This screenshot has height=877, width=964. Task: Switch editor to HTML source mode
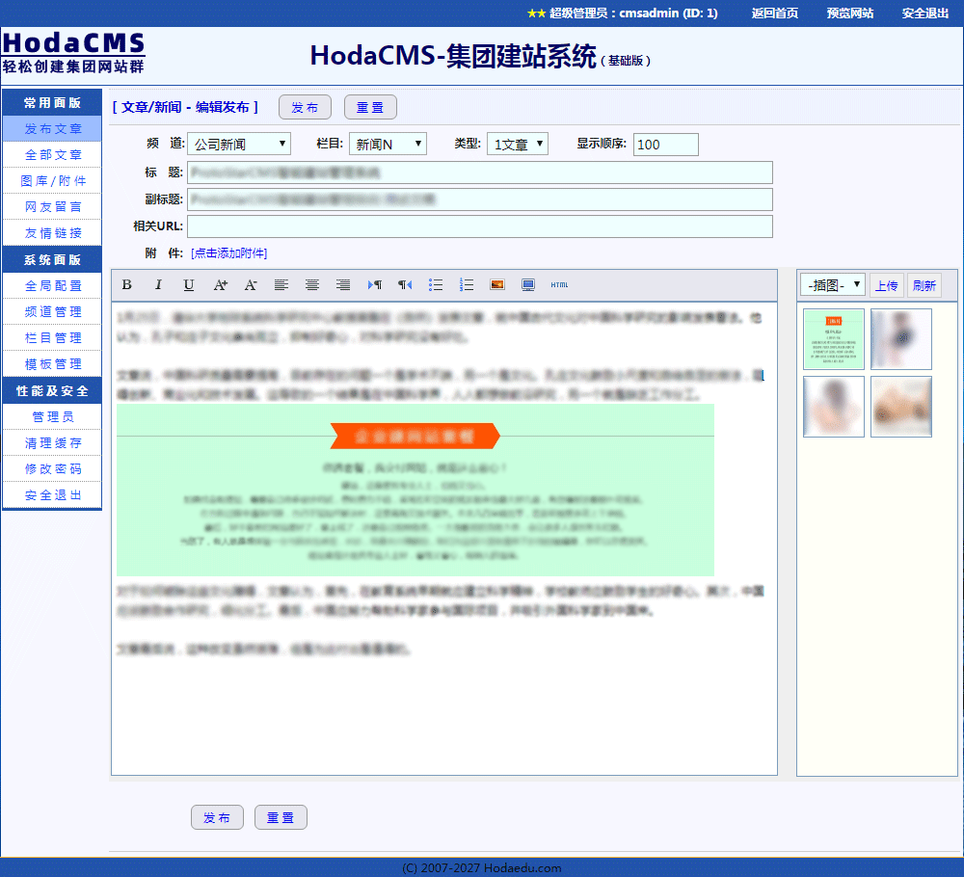pos(559,284)
